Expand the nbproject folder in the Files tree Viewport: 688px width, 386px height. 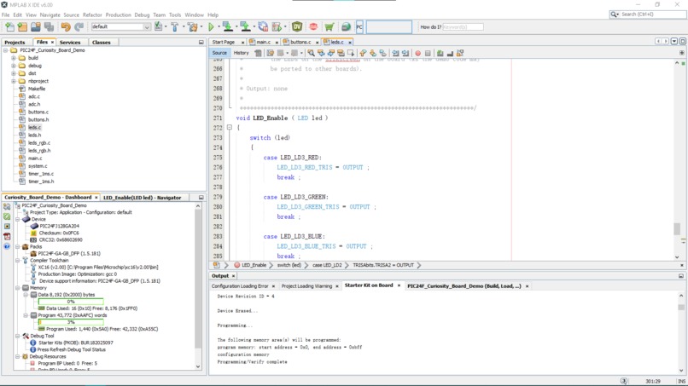pos(14,81)
